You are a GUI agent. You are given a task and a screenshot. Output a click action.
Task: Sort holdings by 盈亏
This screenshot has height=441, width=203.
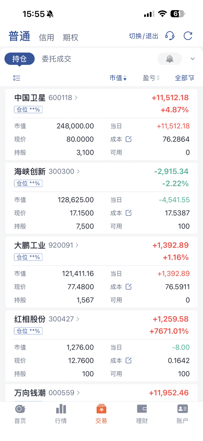151,78
